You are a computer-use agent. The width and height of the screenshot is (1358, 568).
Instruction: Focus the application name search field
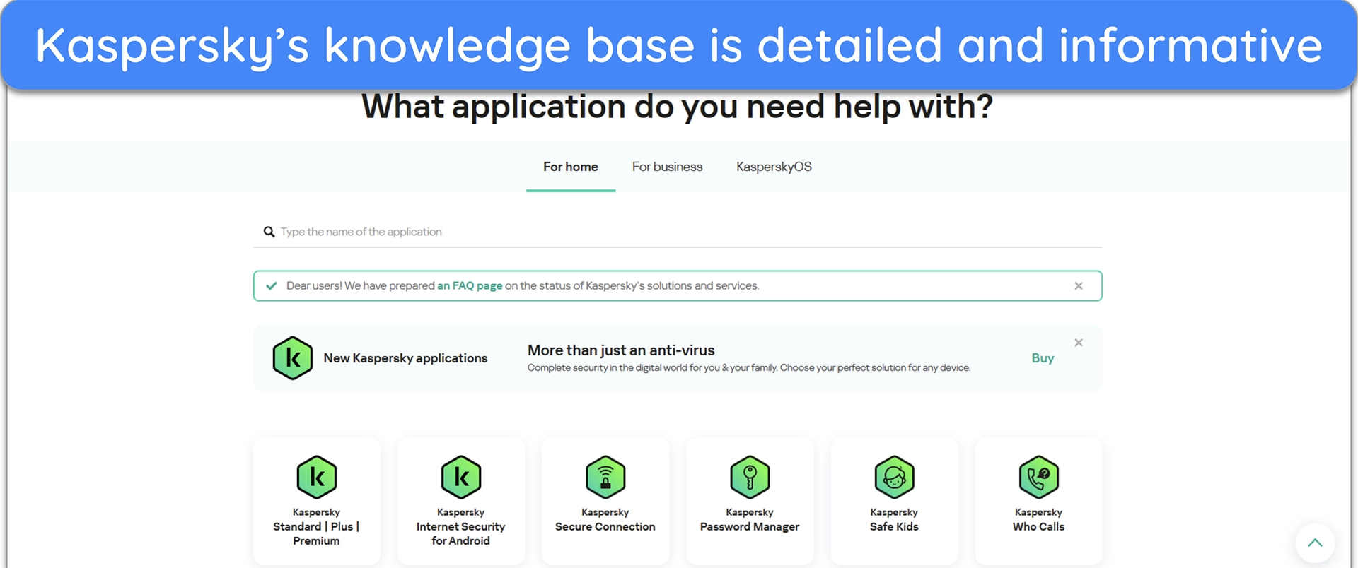tap(678, 232)
